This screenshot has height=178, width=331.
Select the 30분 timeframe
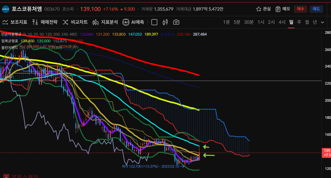click(249, 22)
